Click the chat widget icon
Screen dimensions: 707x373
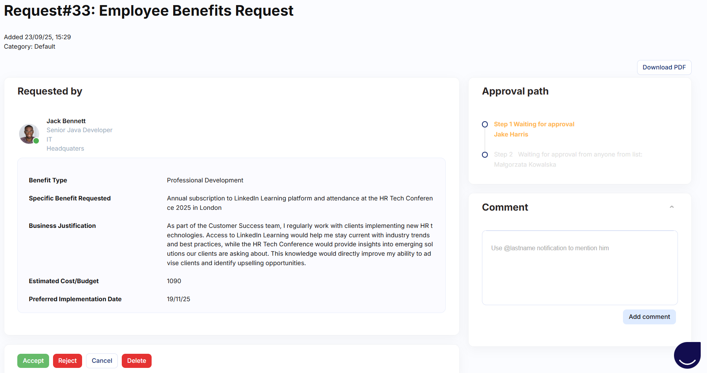tap(687, 355)
